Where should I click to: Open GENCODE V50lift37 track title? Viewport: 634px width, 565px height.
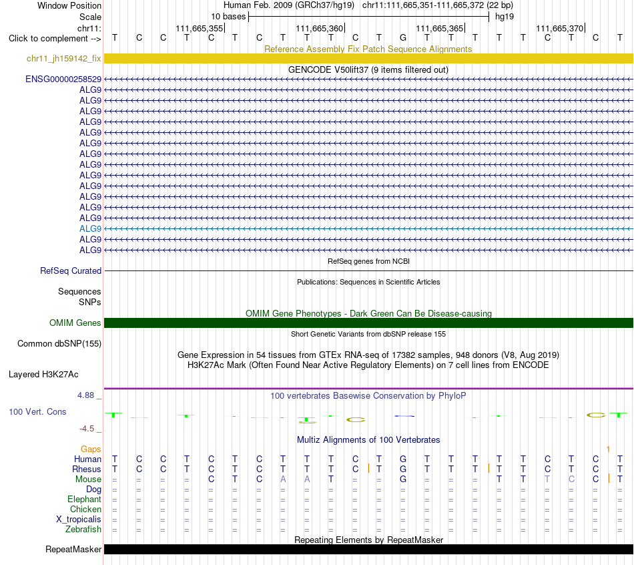[368, 69]
